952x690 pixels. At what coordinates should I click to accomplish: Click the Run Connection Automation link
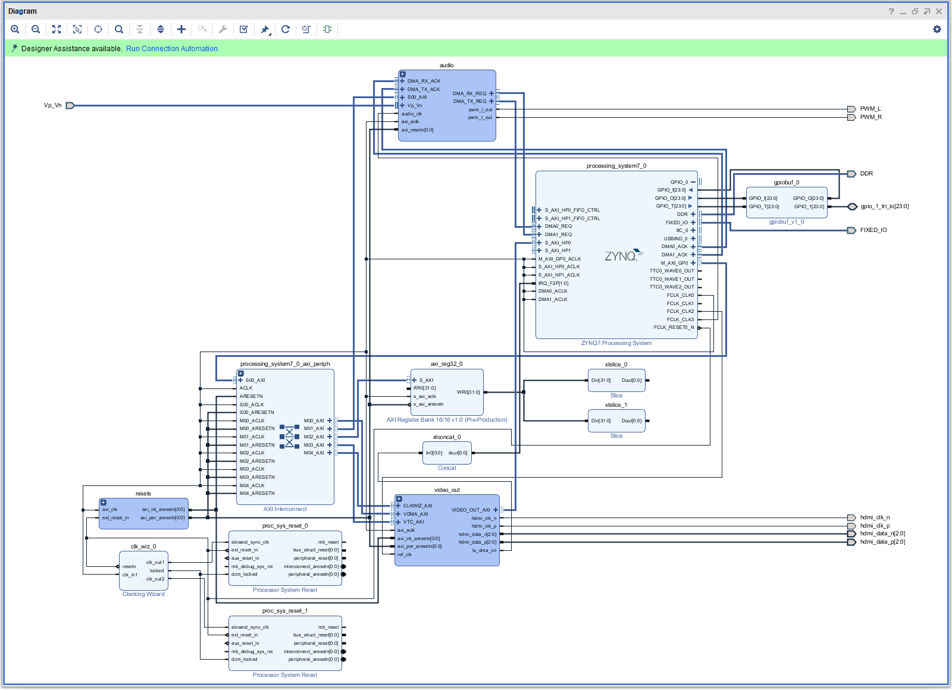[171, 49]
